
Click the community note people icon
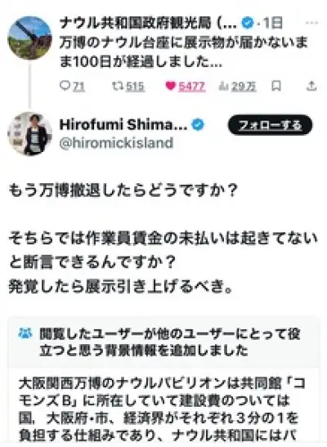coord(25,333)
